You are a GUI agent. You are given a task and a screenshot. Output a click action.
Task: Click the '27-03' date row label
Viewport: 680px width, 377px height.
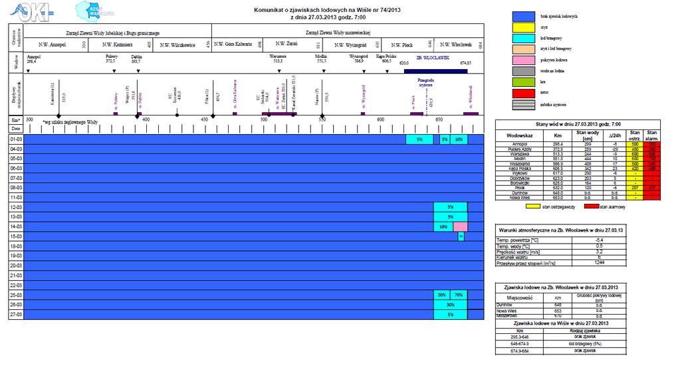pos(16,315)
